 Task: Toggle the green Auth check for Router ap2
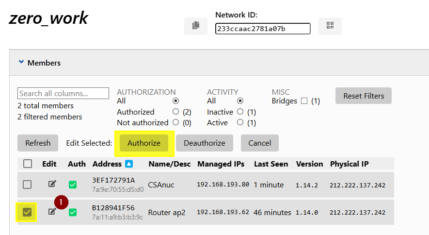coord(73,212)
